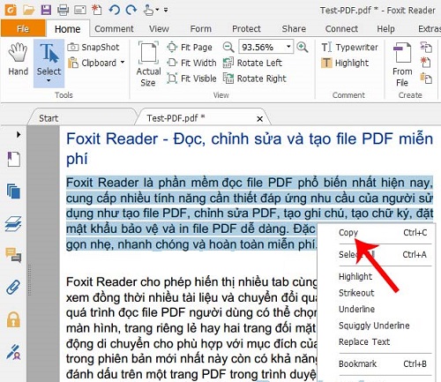The image size is (441, 382).
Task: Create PDF From File
Action: (x=402, y=64)
